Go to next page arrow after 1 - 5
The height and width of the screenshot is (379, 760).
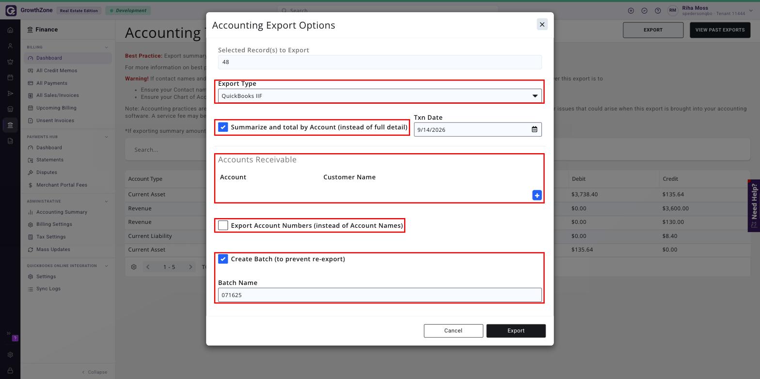coord(190,267)
